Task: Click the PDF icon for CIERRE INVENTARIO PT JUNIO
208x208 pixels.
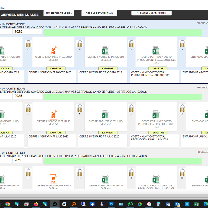Action: click(53, 179)
